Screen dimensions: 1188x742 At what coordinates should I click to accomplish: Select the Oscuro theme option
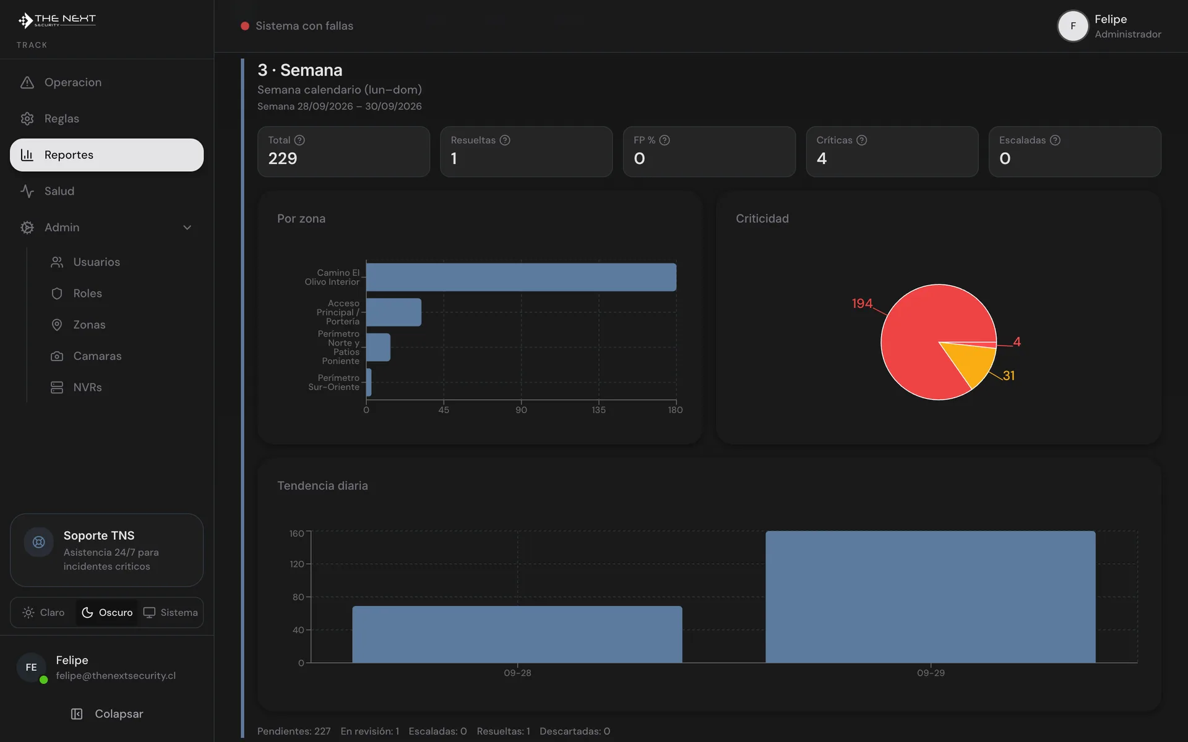coord(107,613)
